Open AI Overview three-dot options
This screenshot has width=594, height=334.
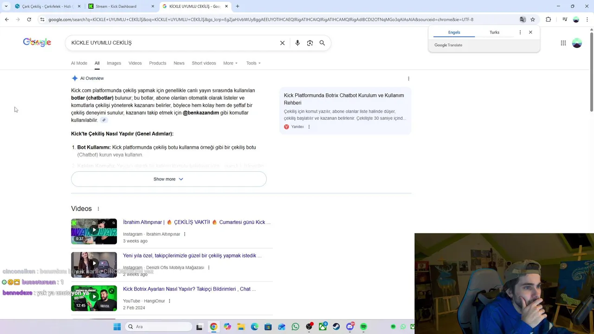click(408, 78)
